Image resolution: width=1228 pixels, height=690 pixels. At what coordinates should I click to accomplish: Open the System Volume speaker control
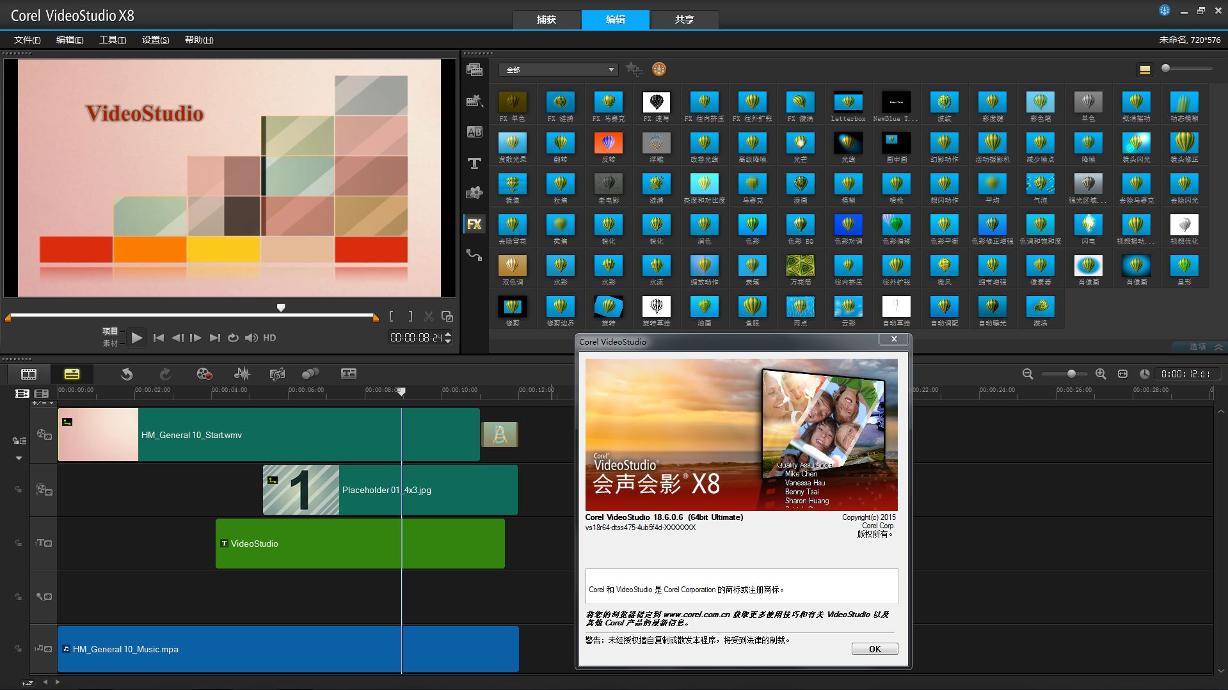point(251,338)
